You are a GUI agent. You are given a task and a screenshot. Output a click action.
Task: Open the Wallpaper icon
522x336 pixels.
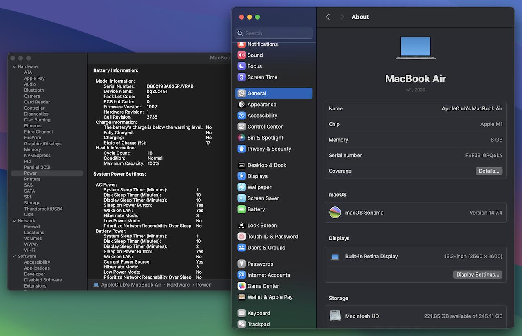click(x=241, y=187)
